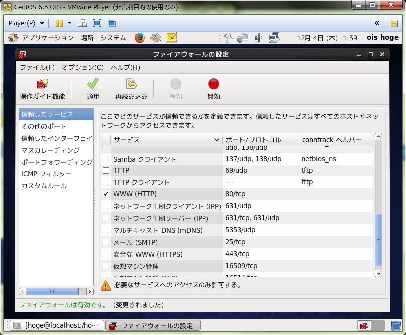Screen dimensions: 406x335
Task: Enable TFTP クライアント checkbox
Action: coord(106,182)
